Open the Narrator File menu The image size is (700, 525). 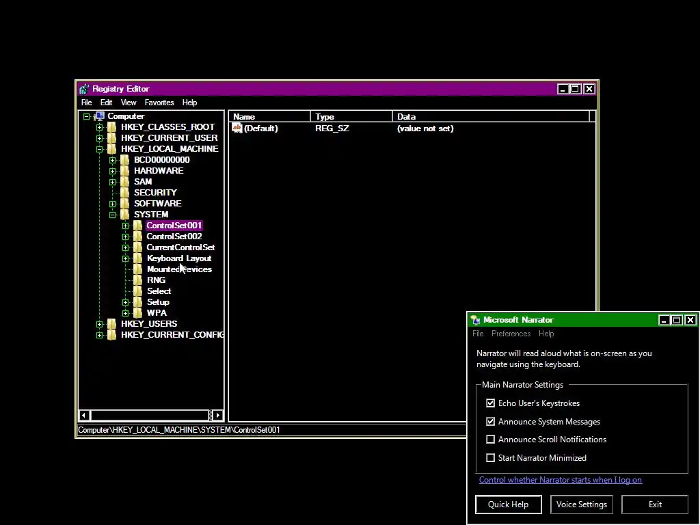(x=478, y=334)
